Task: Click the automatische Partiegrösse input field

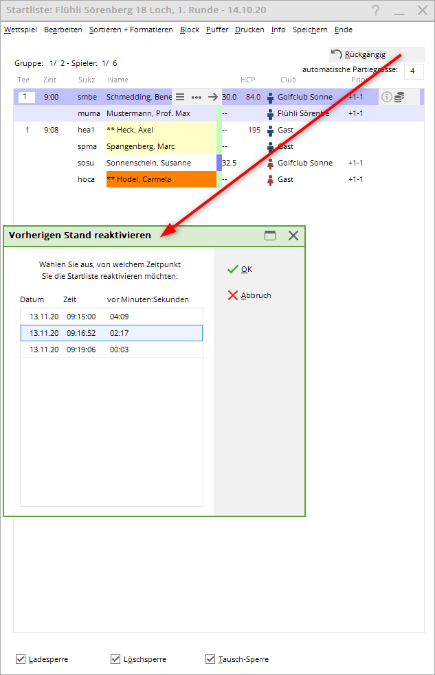Action: [x=414, y=71]
